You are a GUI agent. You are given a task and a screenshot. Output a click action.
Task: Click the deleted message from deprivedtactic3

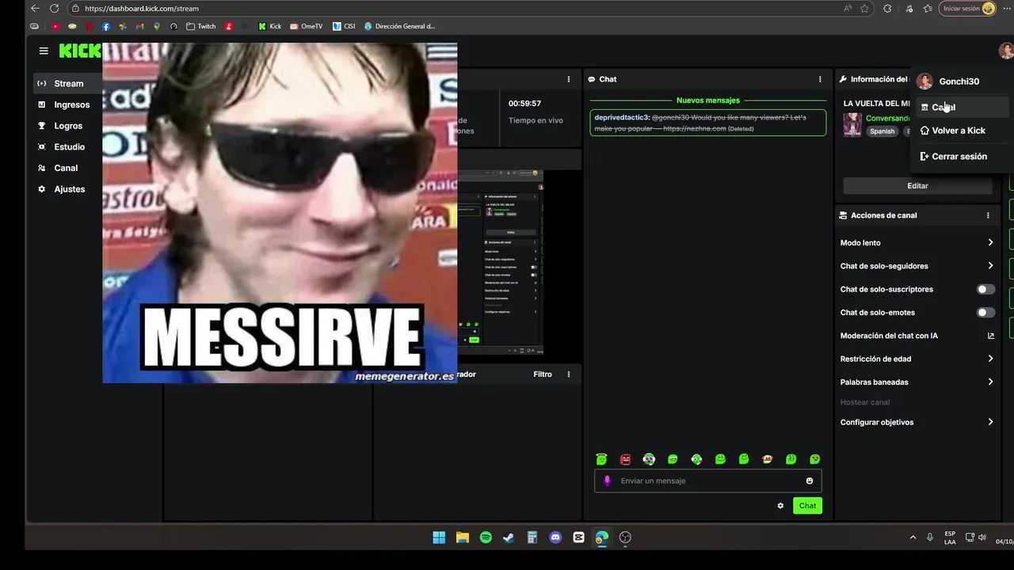[707, 123]
